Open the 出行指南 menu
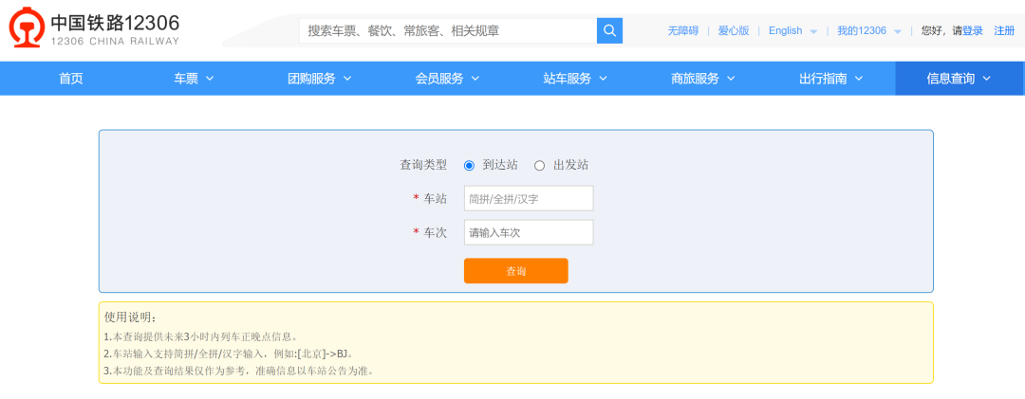 click(x=831, y=79)
